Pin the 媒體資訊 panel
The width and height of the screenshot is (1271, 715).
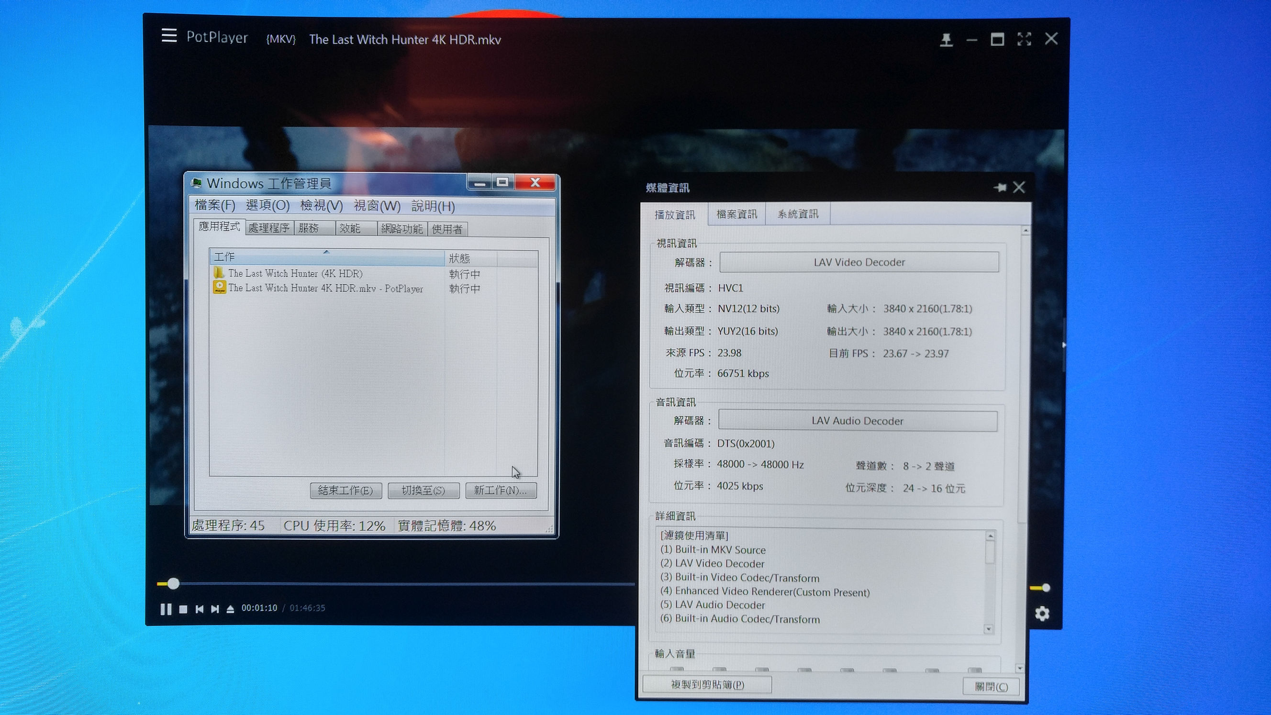click(x=1000, y=188)
